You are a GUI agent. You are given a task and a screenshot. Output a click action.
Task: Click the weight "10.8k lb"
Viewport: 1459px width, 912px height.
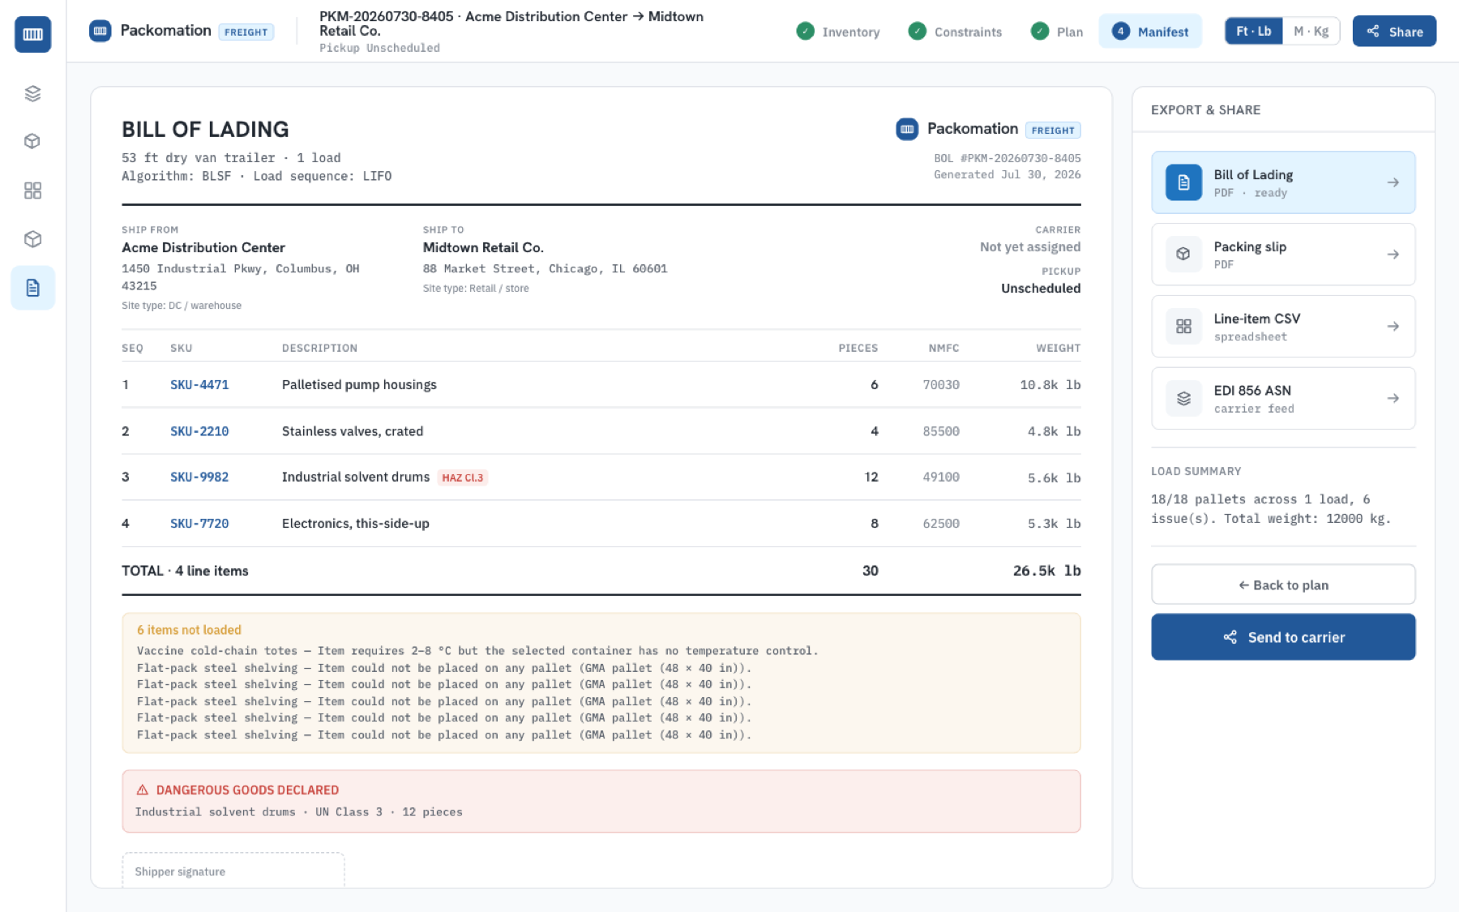point(1050,385)
